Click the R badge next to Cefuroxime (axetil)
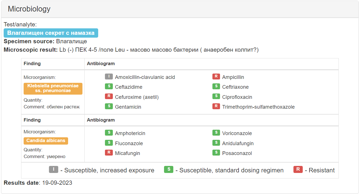 (109, 97)
